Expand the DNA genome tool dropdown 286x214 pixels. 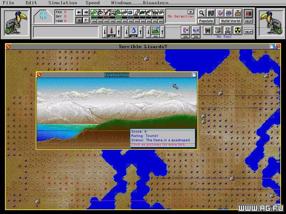(185, 30)
